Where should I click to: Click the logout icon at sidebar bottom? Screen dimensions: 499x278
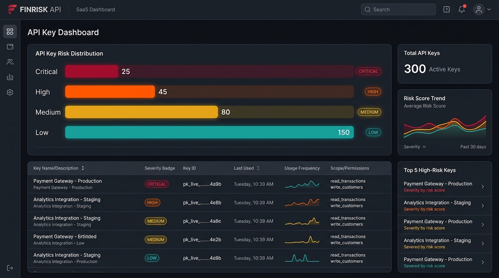tap(10, 268)
